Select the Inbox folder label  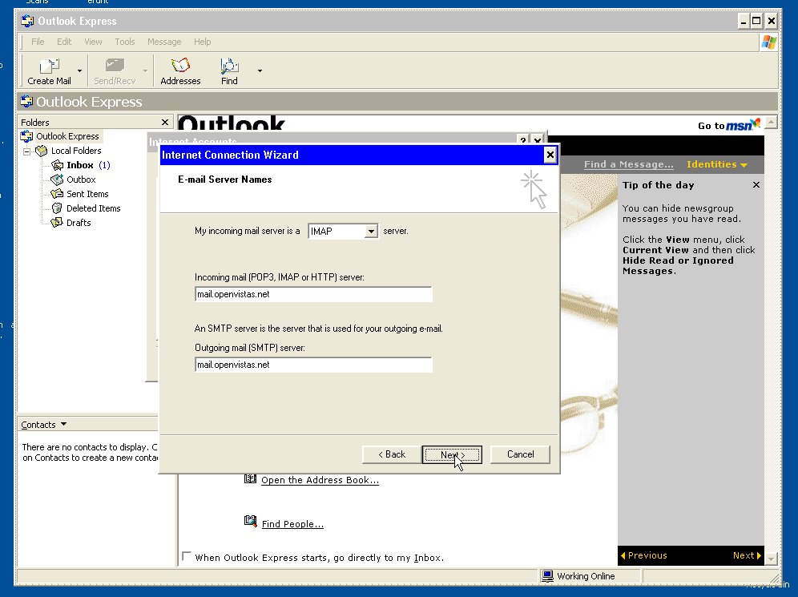pos(80,165)
